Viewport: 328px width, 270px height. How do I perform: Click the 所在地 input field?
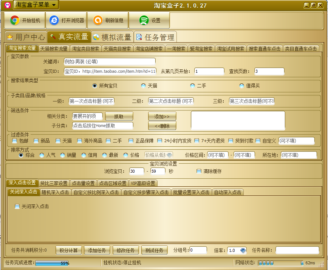pyautogui.click(x=299, y=155)
